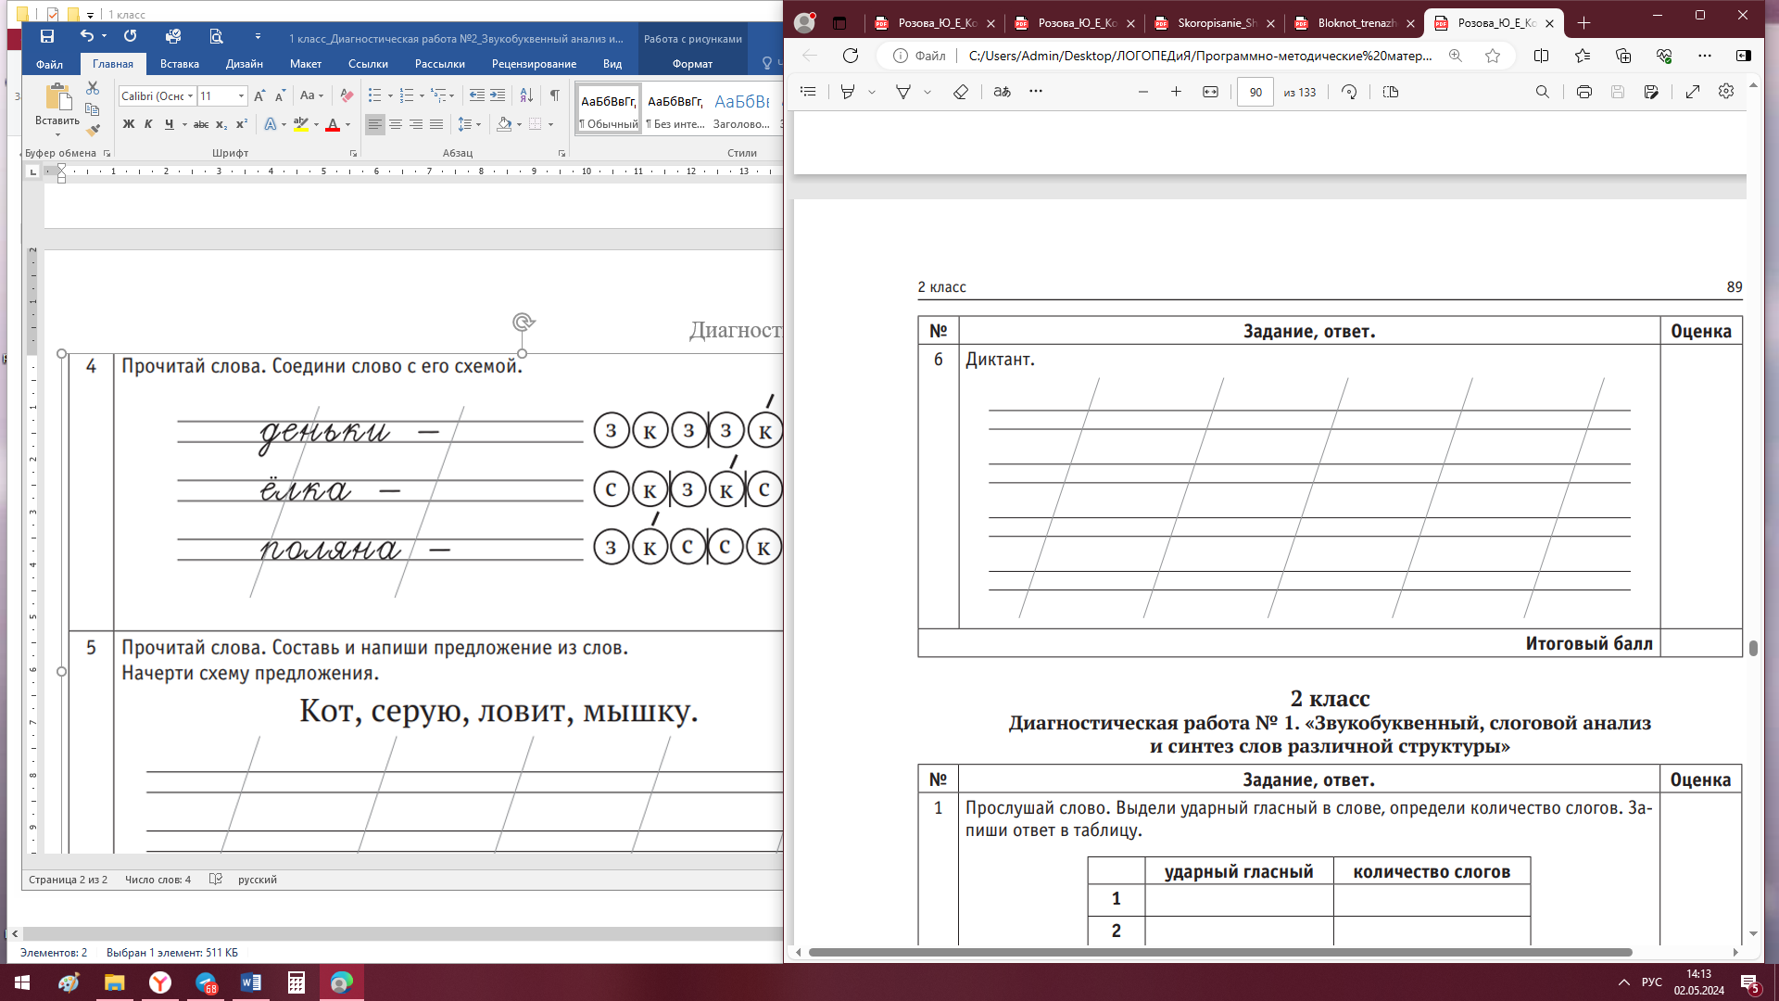Clear all formatting with eraser icon
Viewport: 1779px width, 1001px height.
click(347, 95)
